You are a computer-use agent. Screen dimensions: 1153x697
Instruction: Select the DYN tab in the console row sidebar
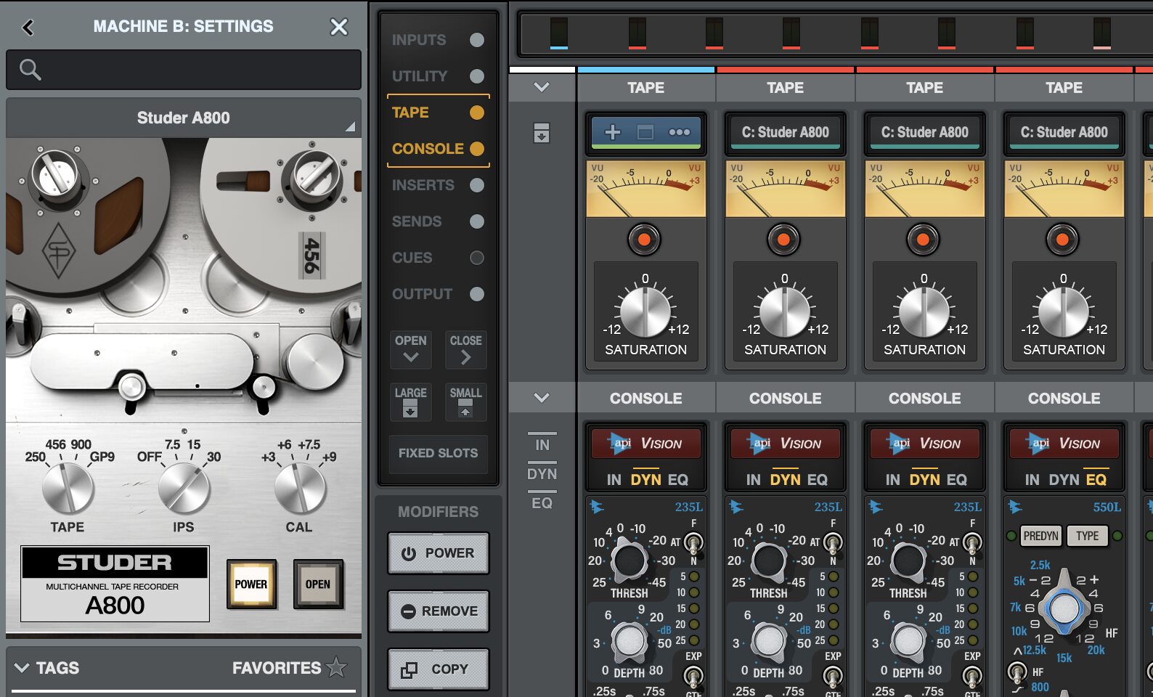(x=542, y=474)
